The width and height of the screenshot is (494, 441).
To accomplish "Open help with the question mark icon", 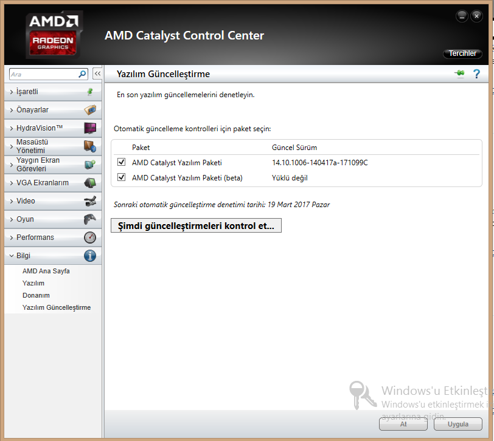I will (477, 74).
